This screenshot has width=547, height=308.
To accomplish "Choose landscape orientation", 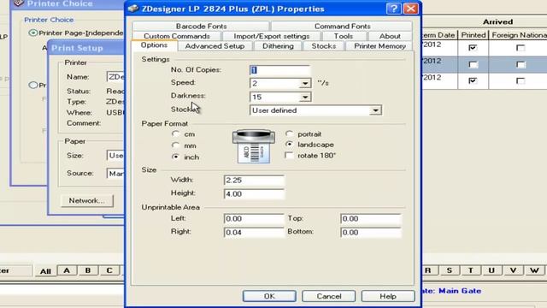I will [x=289, y=145].
